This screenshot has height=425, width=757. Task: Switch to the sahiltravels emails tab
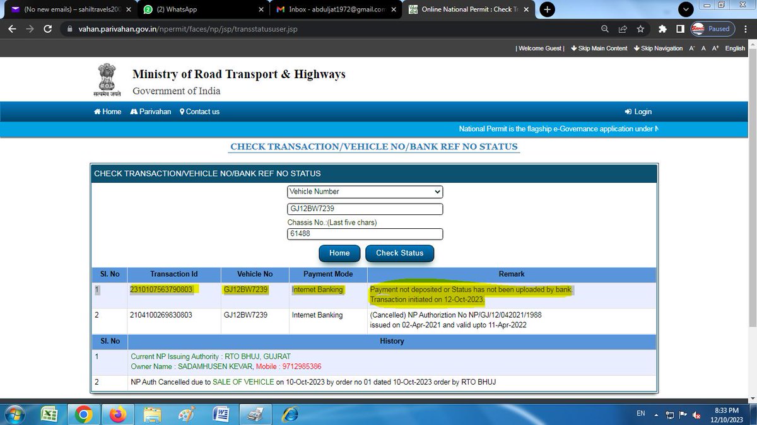(68, 10)
